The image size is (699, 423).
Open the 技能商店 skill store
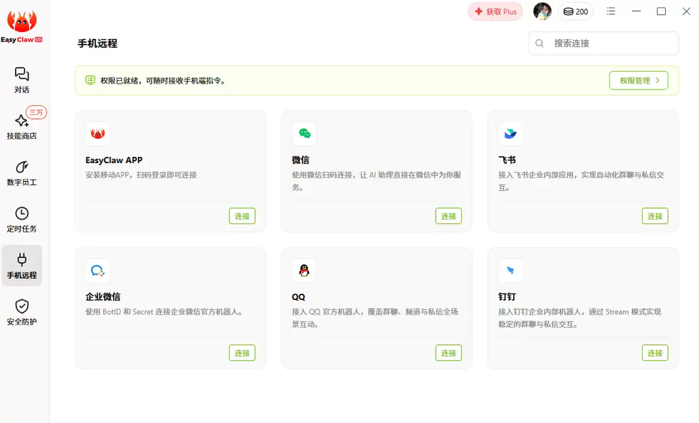(22, 126)
